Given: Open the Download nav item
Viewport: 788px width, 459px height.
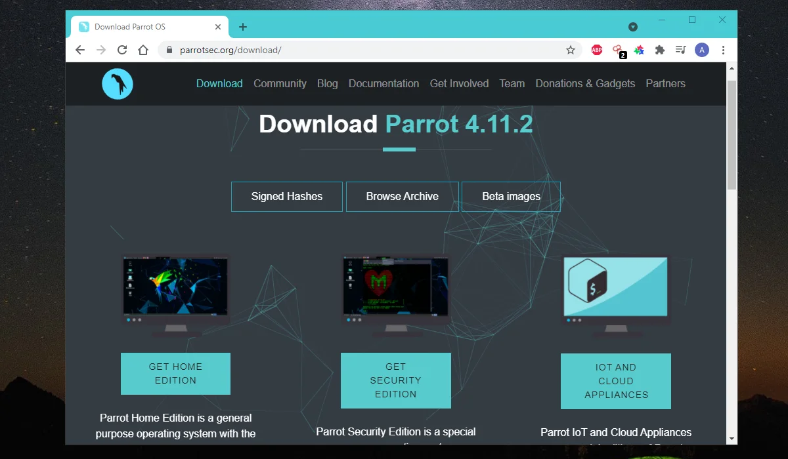Looking at the screenshot, I should (x=219, y=83).
